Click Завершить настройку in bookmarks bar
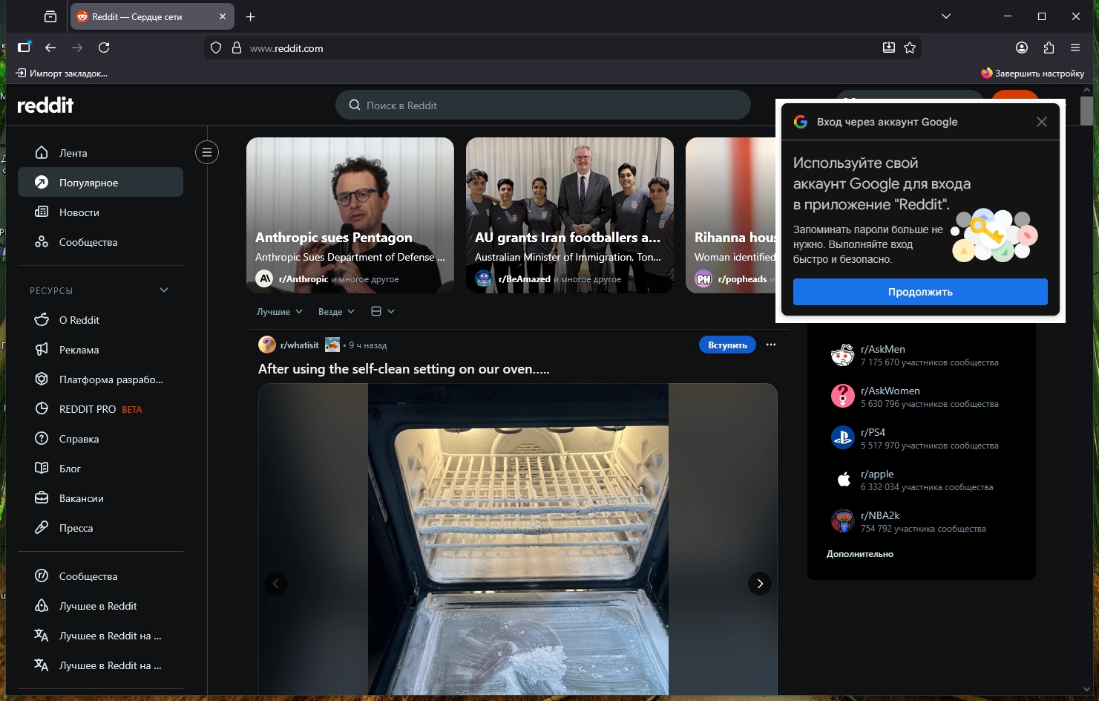1099x701 pixels. pos(1032,74)
